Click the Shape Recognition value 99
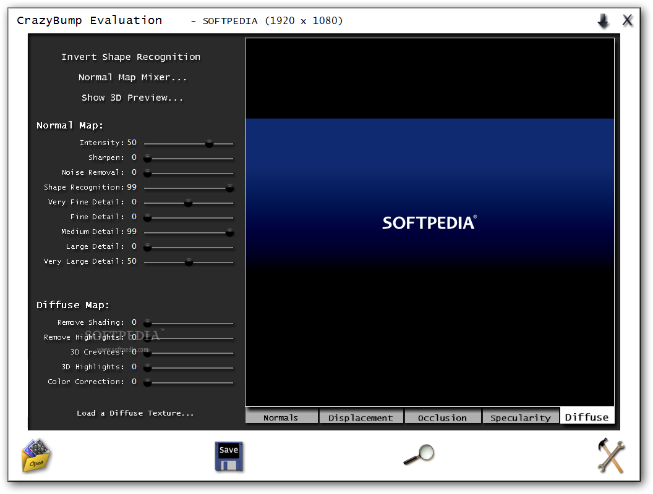The height and width of the screenshot is (494, 653). pos(132,187)
